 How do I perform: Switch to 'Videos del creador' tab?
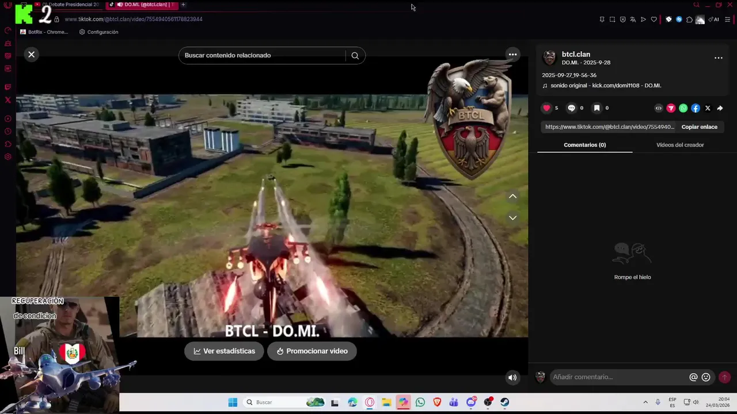(x=680, y=145)
